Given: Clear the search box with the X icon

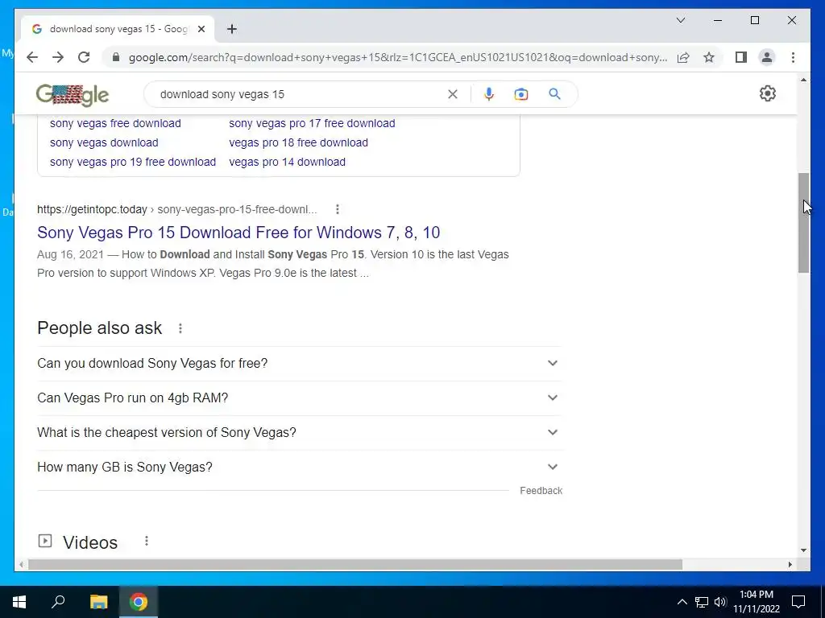Looking at the screenshot, I should (x=453, y=94).
